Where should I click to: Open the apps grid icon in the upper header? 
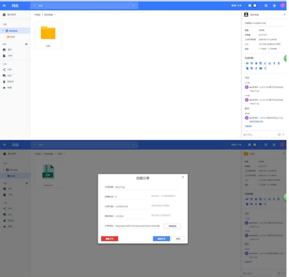[266, 6]
